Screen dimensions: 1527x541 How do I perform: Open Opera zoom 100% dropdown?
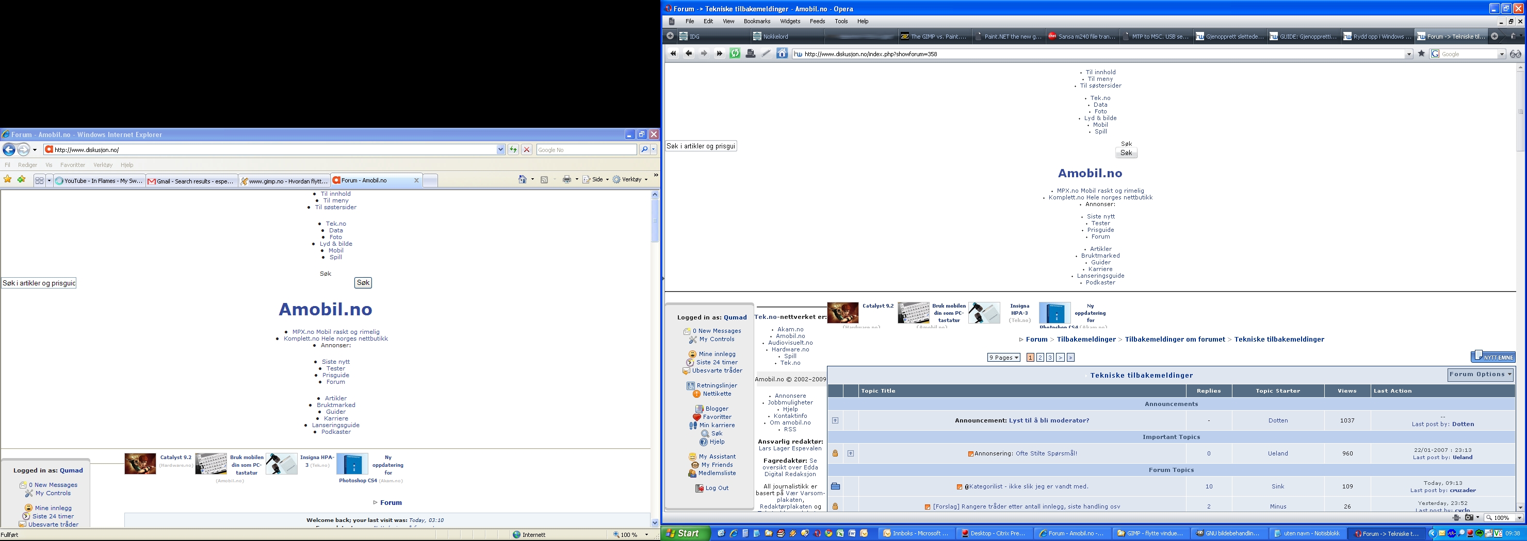click(x=1518, y=518)
